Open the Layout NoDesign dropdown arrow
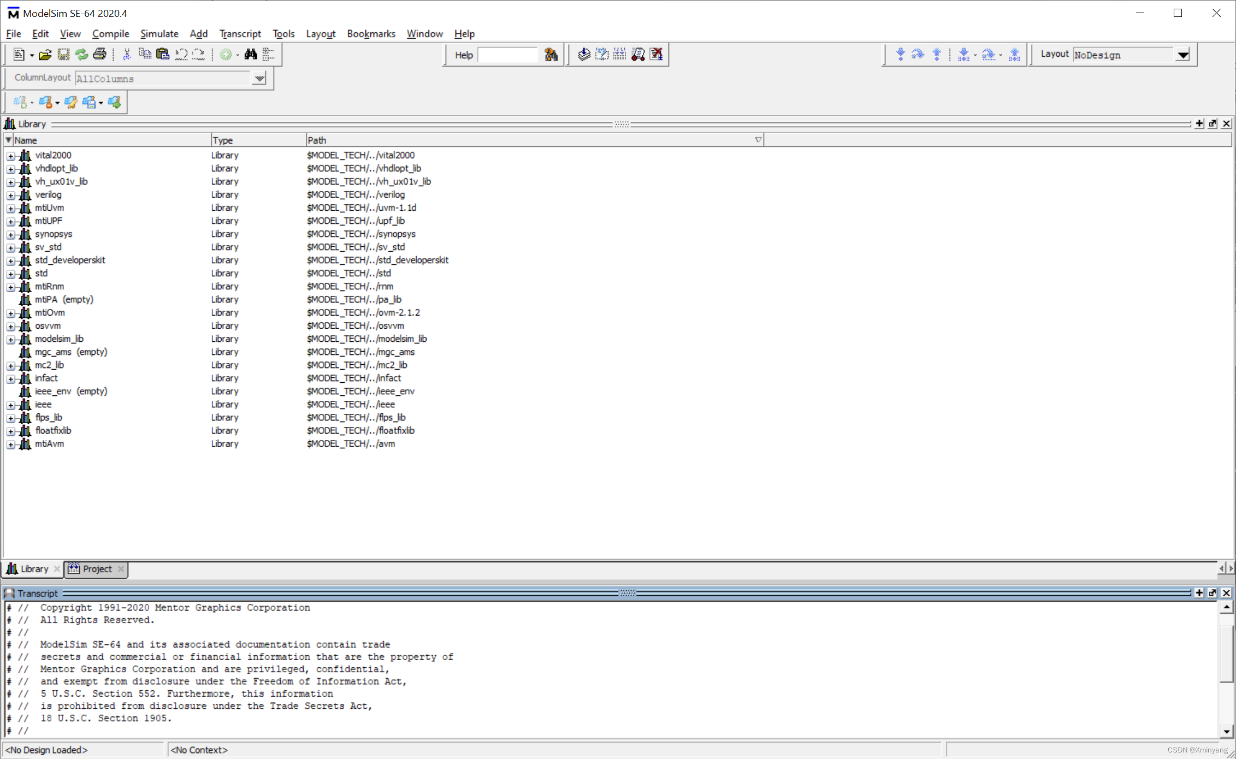The width and height of the screenshot is (1236, 759). [1182, 55]
